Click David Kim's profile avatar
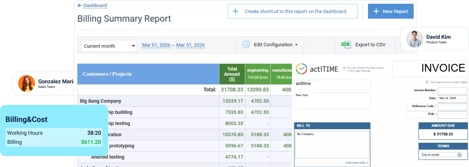Viewport: 469px width, 167px height. click(x=414, y=39)
